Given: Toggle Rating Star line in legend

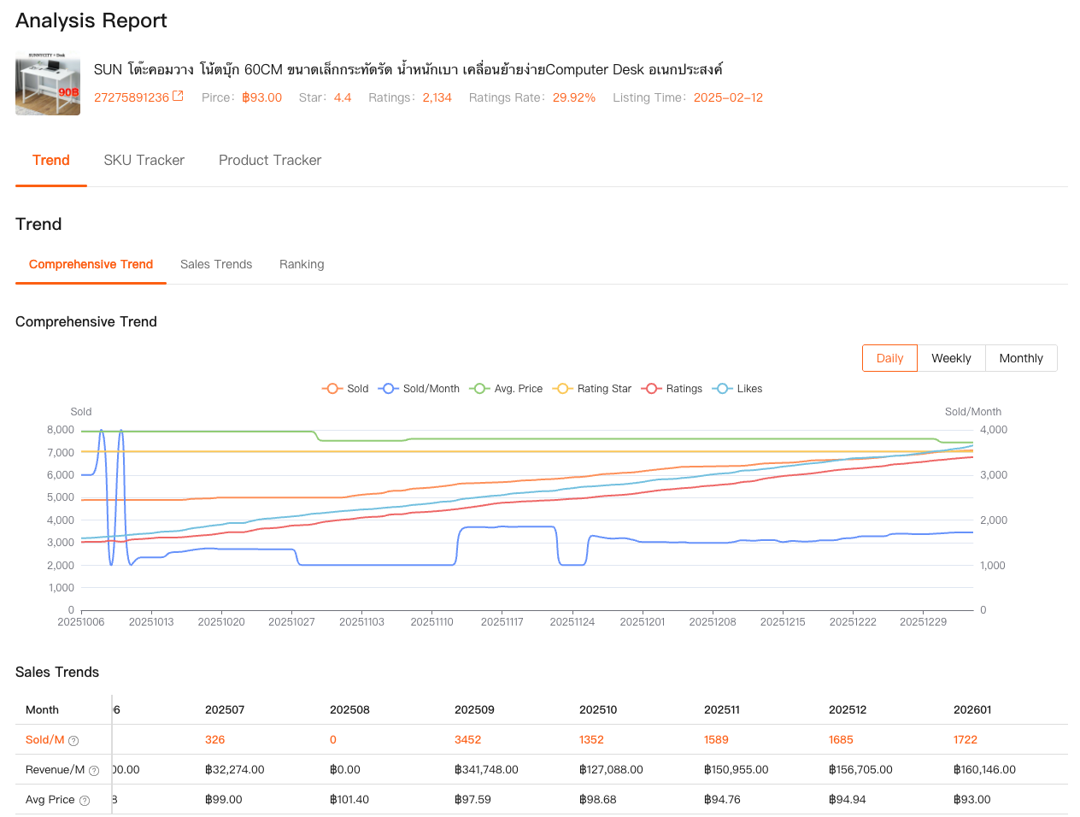Looking at the screenshot, I should pos(592,389).
